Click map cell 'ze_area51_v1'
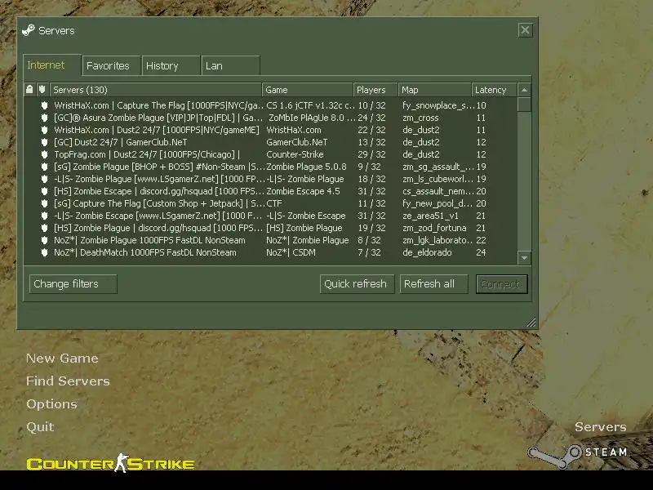This screenshot has width=653, height=490. [430, 216]
